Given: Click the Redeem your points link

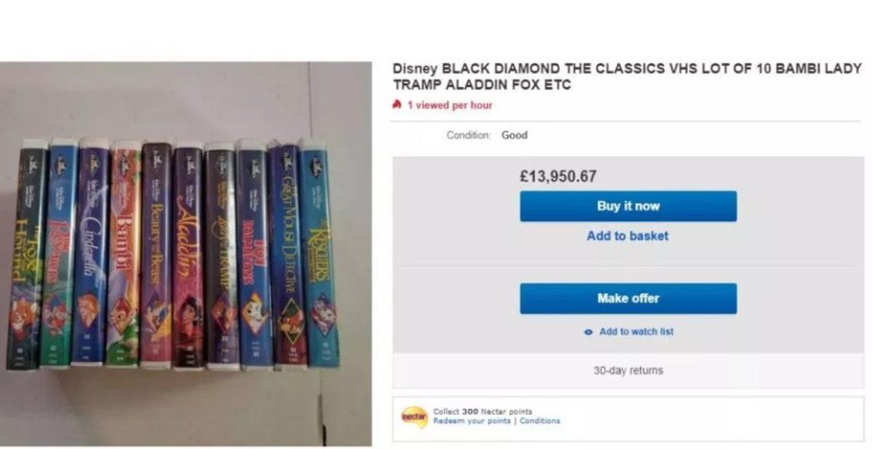Looking at the screenshot, I should point(472,420).
